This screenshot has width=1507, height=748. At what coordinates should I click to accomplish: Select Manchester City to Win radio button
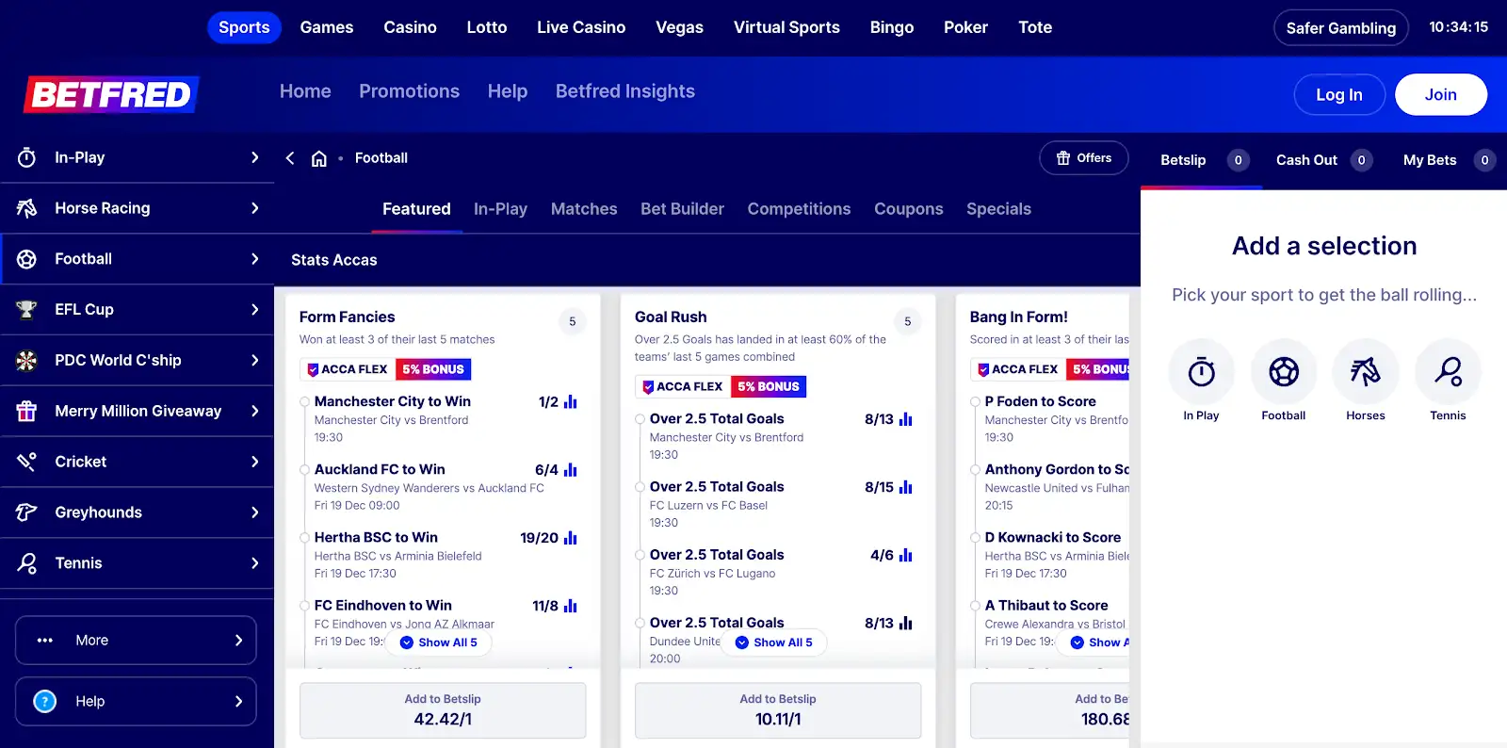(305, 402)
